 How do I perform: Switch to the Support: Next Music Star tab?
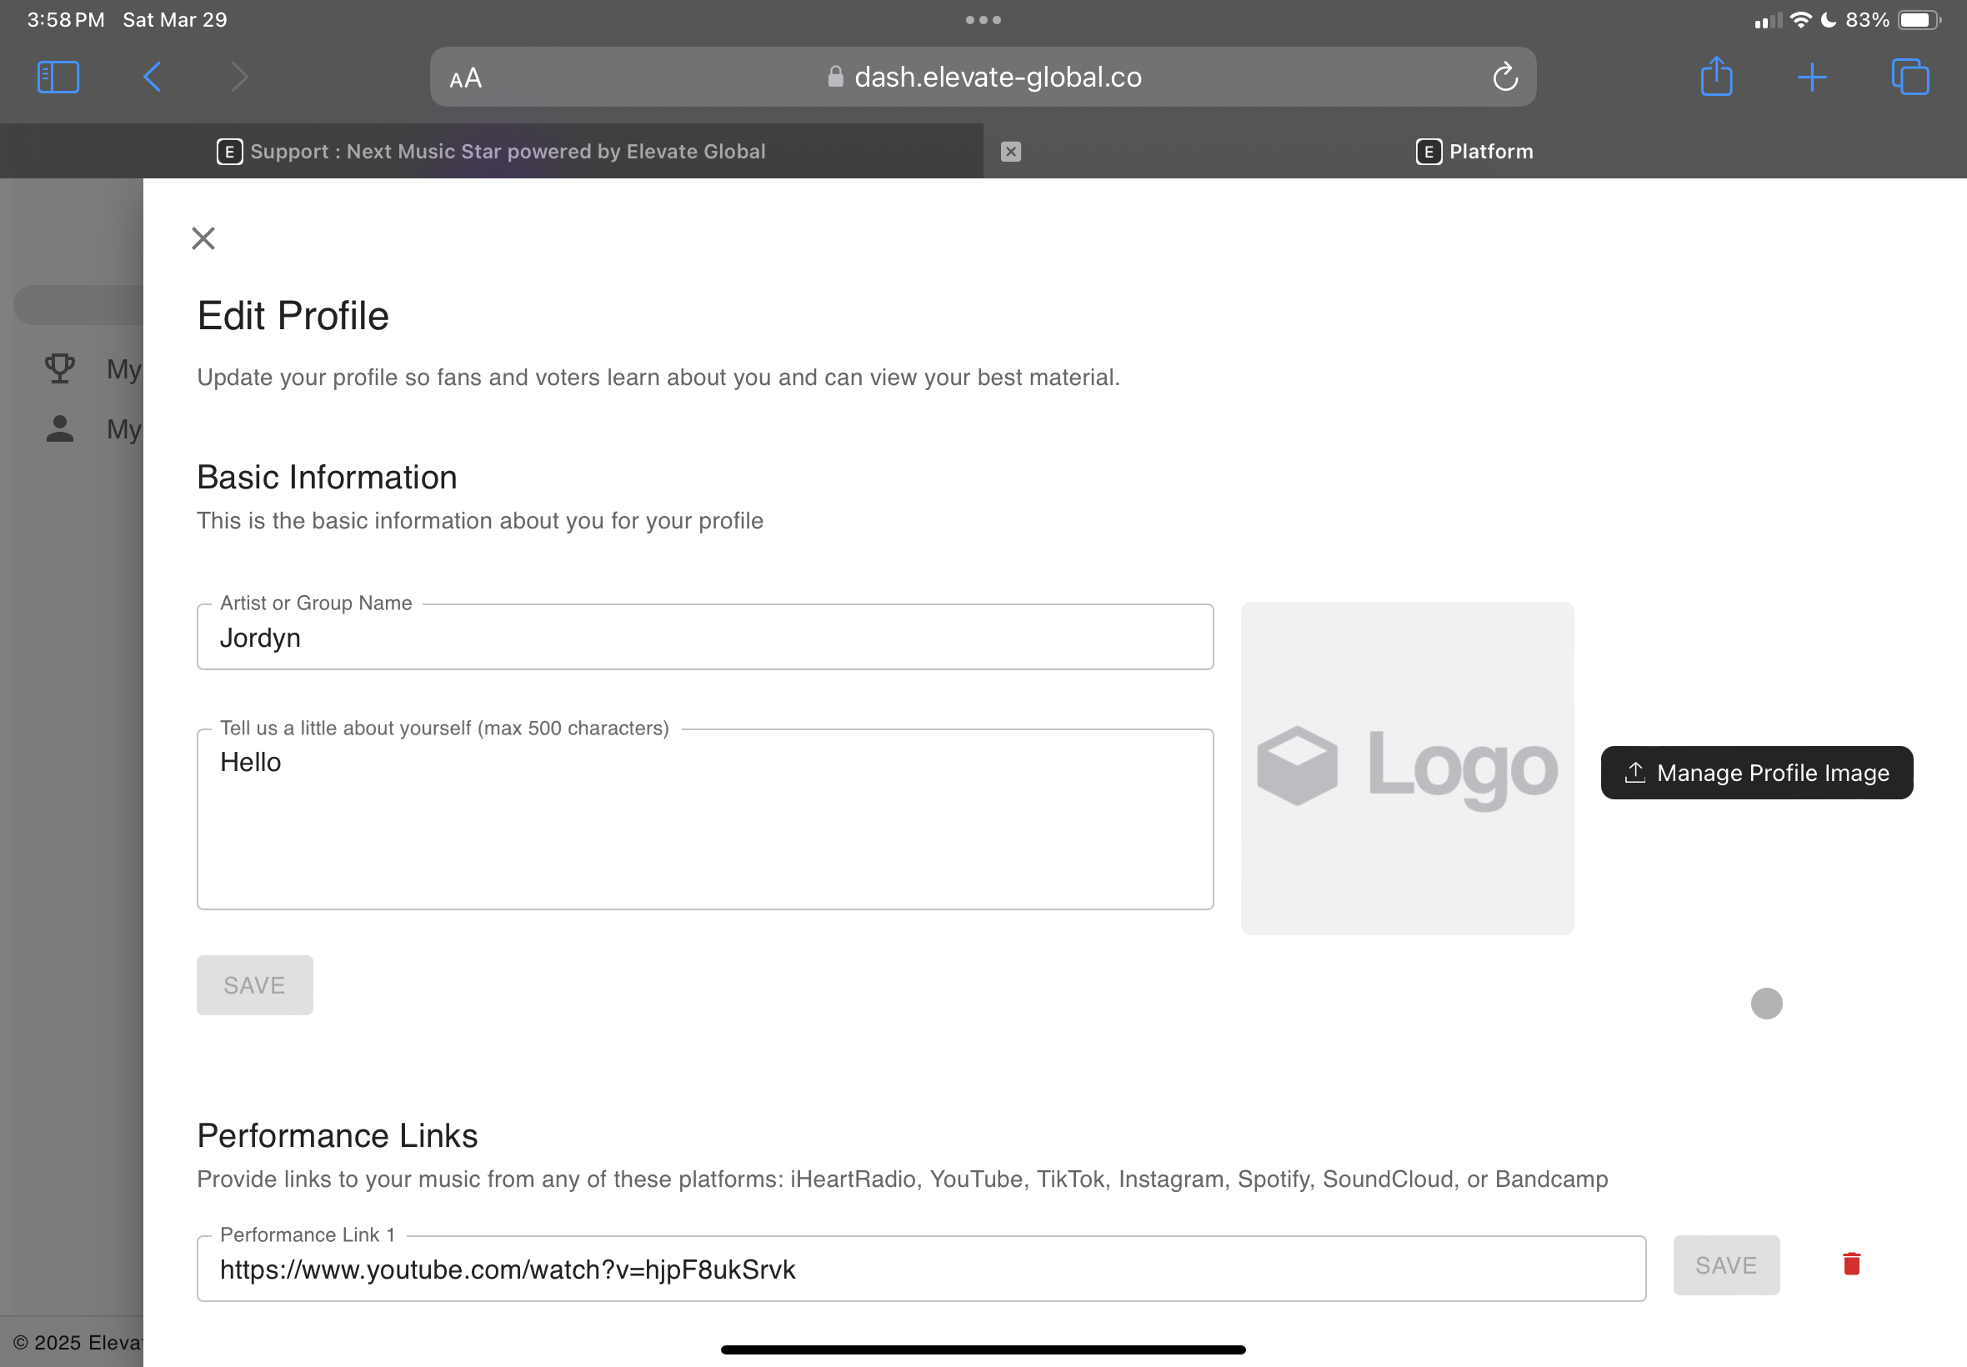(x=492, y=152)
